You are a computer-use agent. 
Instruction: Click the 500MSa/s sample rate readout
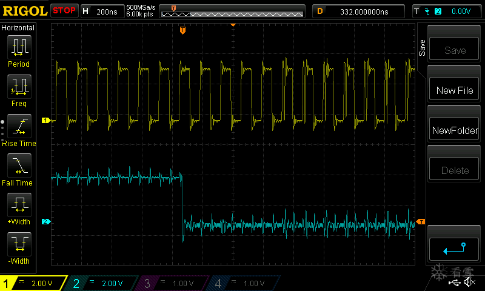point(141,8)
